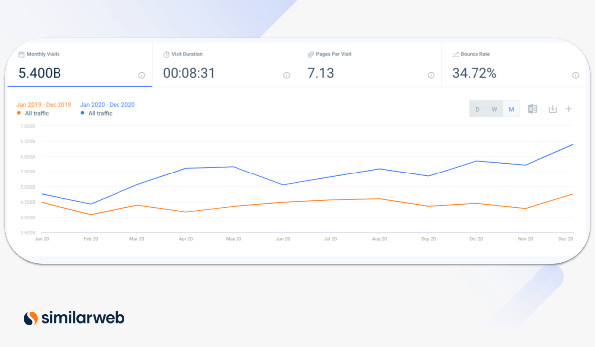Click the pages icon beside Pages Per Visit
The width and height of the screenshot is (595, 347).
click(311, 54)
